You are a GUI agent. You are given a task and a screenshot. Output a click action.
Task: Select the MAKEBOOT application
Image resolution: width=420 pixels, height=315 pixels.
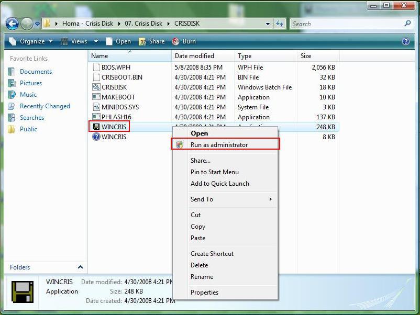pos(118,97)
